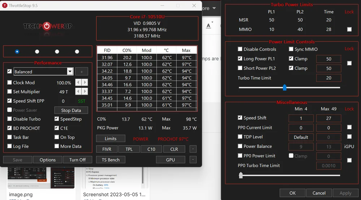Increase Set Multiplier with right arrow

[85, 91]
